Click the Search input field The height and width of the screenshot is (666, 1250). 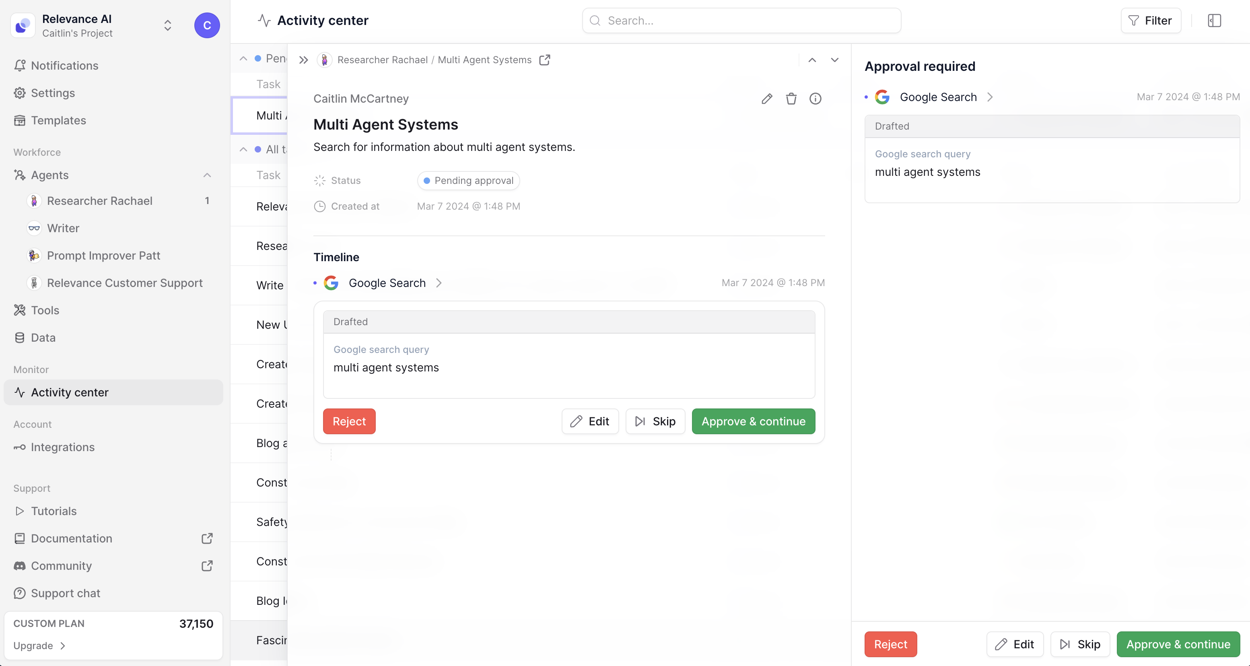tap(741, 21)
